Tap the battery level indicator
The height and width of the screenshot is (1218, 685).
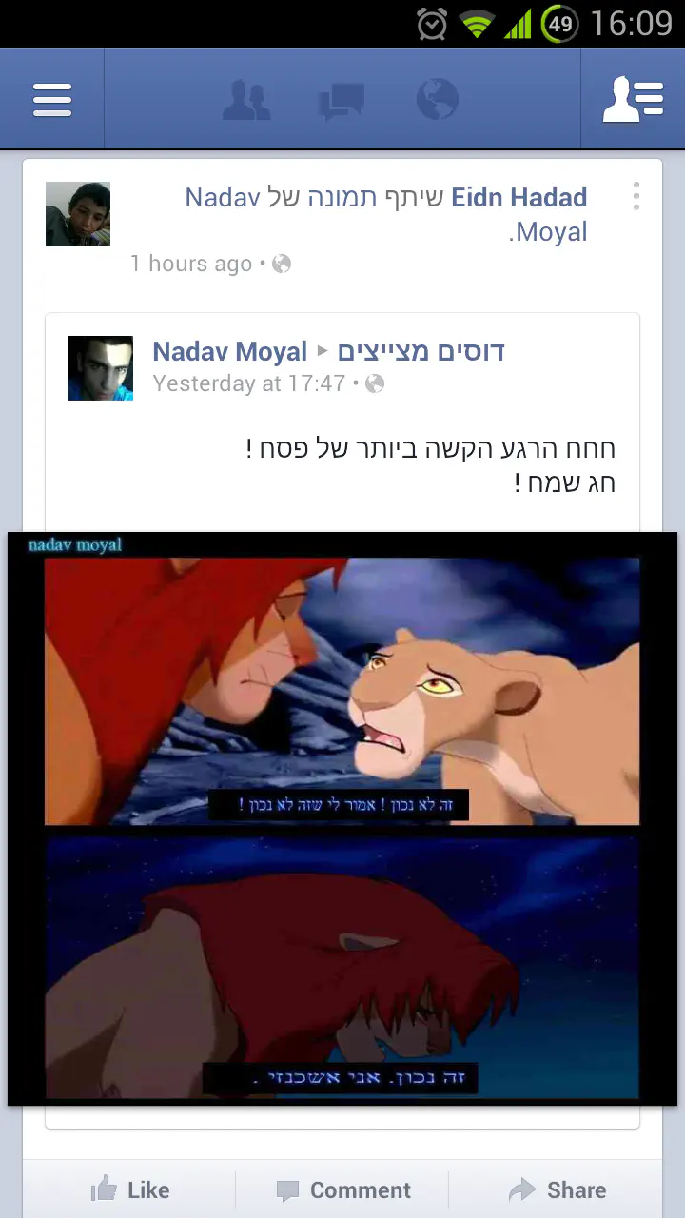pyautogui.click(x=560, y=24)
